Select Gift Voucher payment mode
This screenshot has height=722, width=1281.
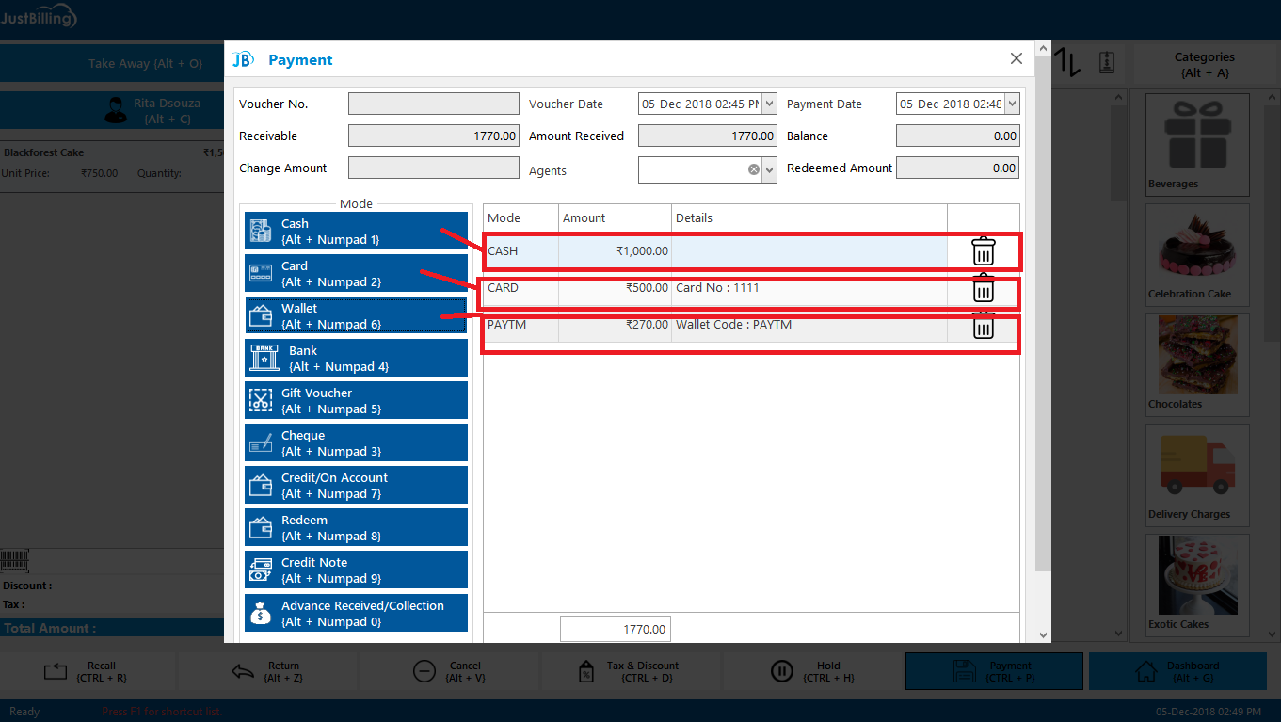click(356, 401)
